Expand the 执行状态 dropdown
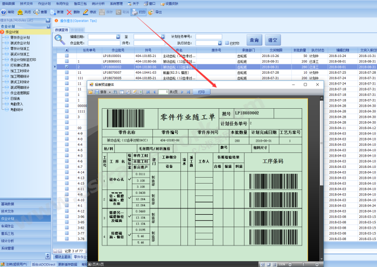Screen dimensions: 377x267 coord(221,43)
